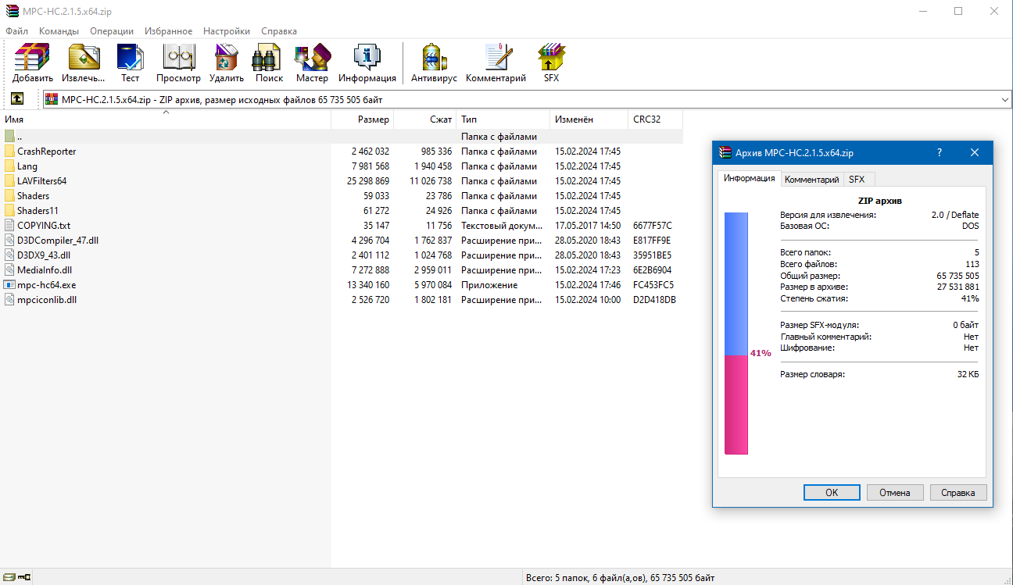Click the CRC32 value FC453FC5
1013x585 pixels.
tap(653, 285)
